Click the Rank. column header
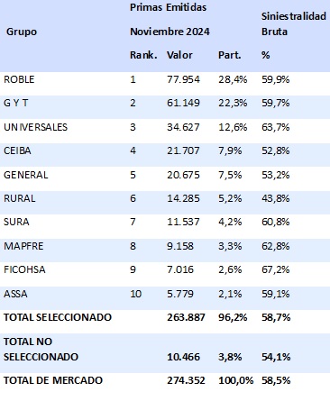Viewport: 330px width, 401px height. click(x=143, y=55)
